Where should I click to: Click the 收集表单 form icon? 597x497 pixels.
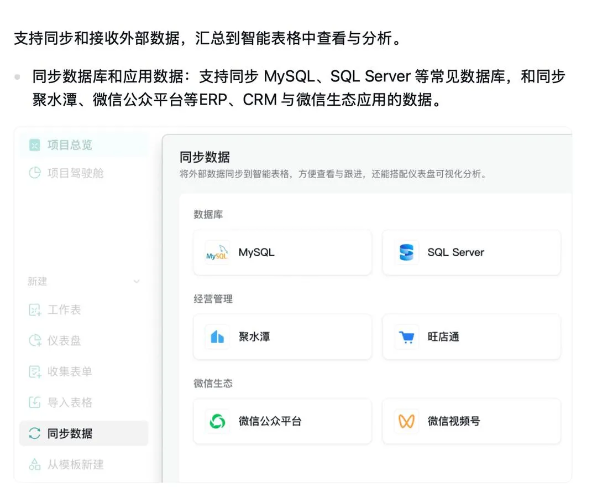[x=35, y=371]
